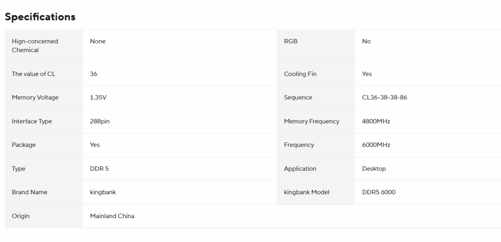Select the CL value 36 cell
This screenshot has width=501, height=242.
click(x=94, y=74)
